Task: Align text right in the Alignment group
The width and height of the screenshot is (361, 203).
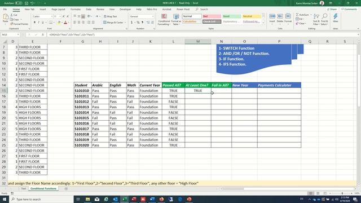Action: (83, 23)
